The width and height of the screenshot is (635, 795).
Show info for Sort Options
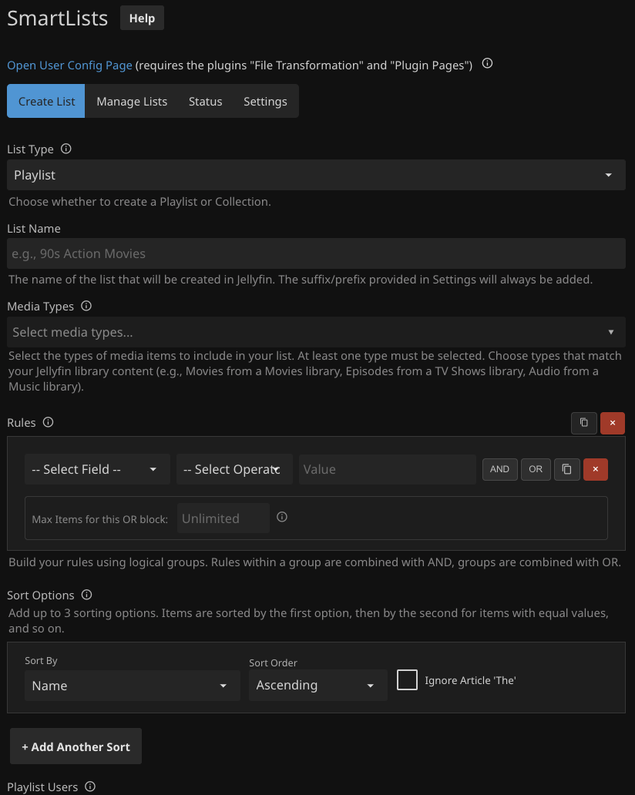coord(87,594)
